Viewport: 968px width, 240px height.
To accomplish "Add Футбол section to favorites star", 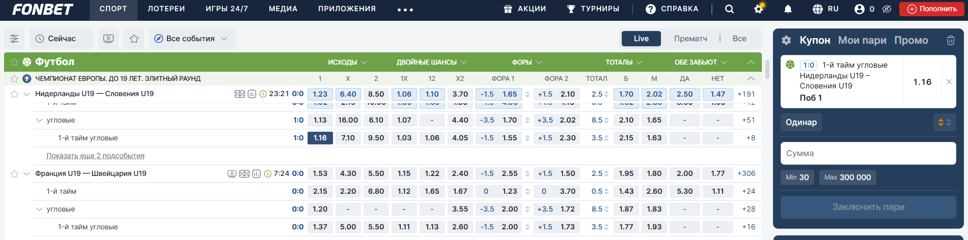I will pyautogui.click(x=14, y=62).
